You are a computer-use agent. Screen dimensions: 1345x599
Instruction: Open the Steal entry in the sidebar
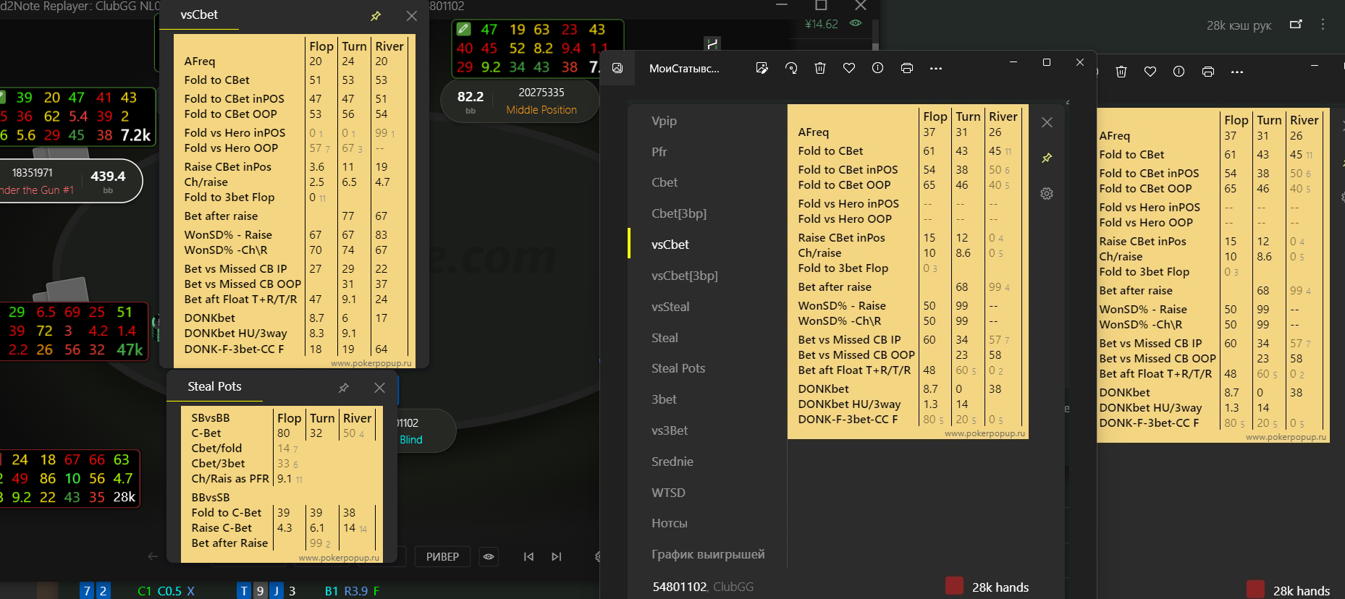[x=665, y=338]
